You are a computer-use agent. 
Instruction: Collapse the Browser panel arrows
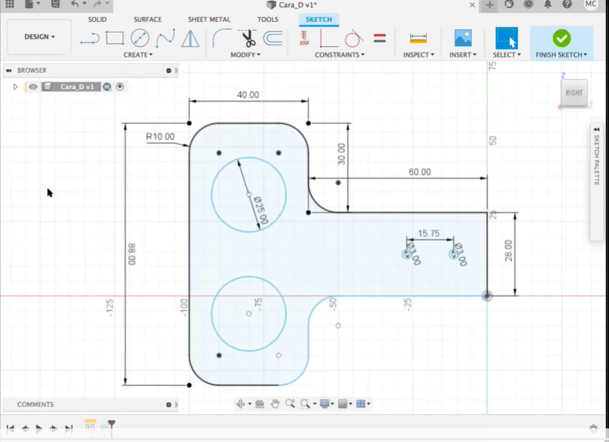8,70
